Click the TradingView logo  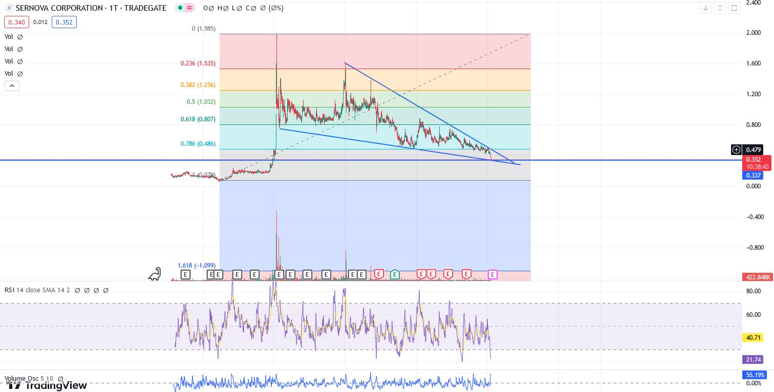point(46,385)
